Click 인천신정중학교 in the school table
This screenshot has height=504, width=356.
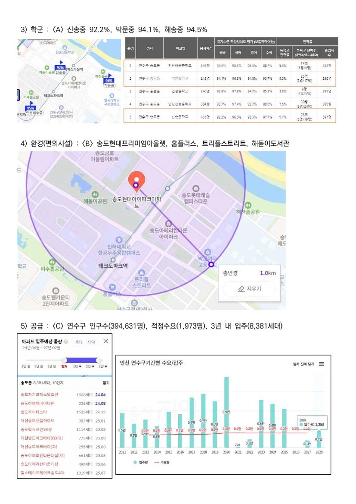coord(180,104)
